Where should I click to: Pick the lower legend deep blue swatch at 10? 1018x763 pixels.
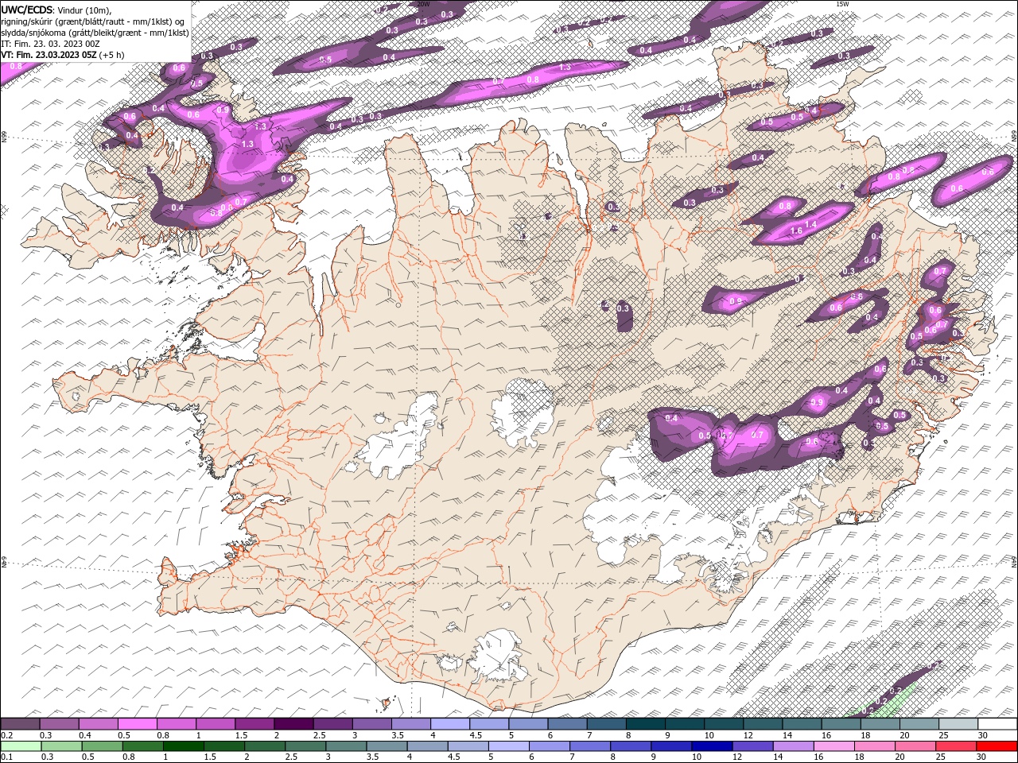coord(711,746)
